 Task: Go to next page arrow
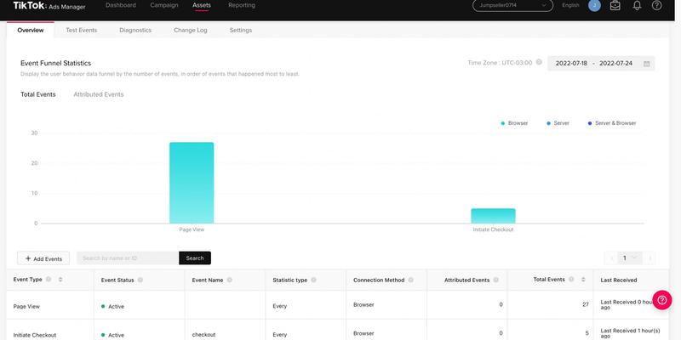650,258
